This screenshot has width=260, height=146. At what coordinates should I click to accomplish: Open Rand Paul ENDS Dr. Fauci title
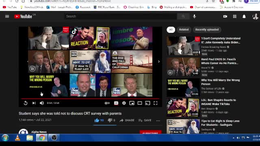pyautogui.click(x=220, y=61)
